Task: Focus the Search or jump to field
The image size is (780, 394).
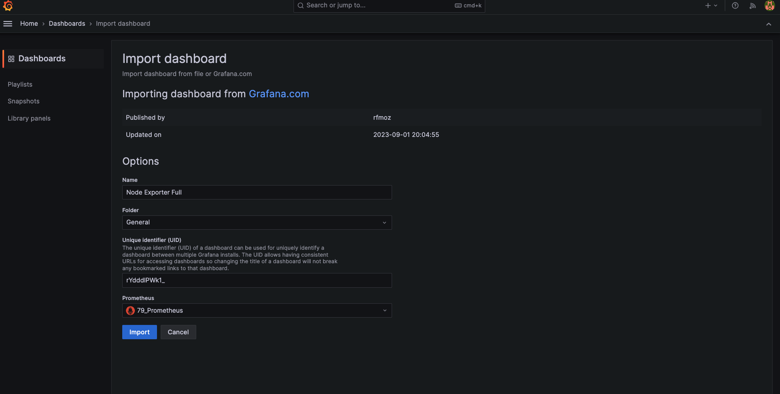Action: coord(389,6)
